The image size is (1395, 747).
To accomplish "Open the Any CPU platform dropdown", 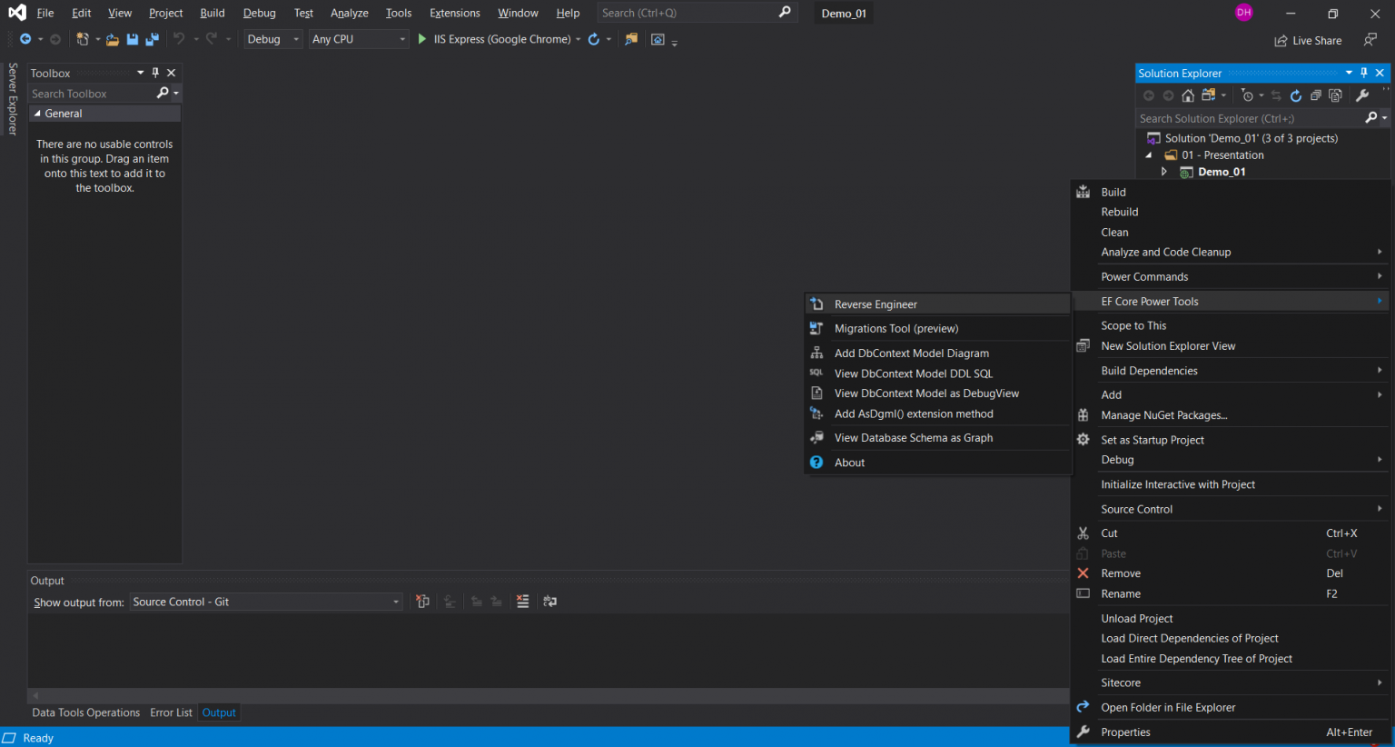I will point(358,39).
